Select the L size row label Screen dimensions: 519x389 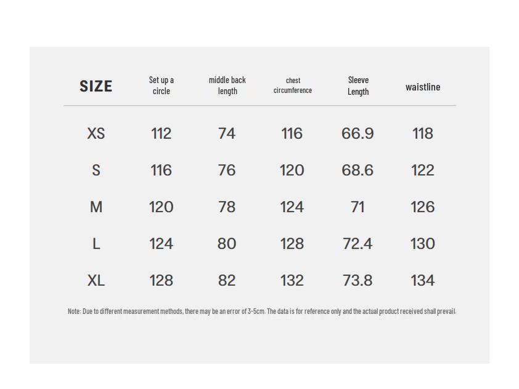(96, 244)
